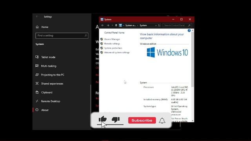Open recent locations dropdown beside Forward arrow
251x141 pixels.
coord(112,25)
